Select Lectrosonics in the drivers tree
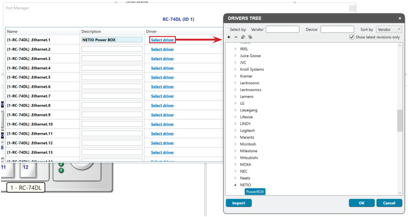The height and width of the screenshot is (217, 408). tap(250, 90)
